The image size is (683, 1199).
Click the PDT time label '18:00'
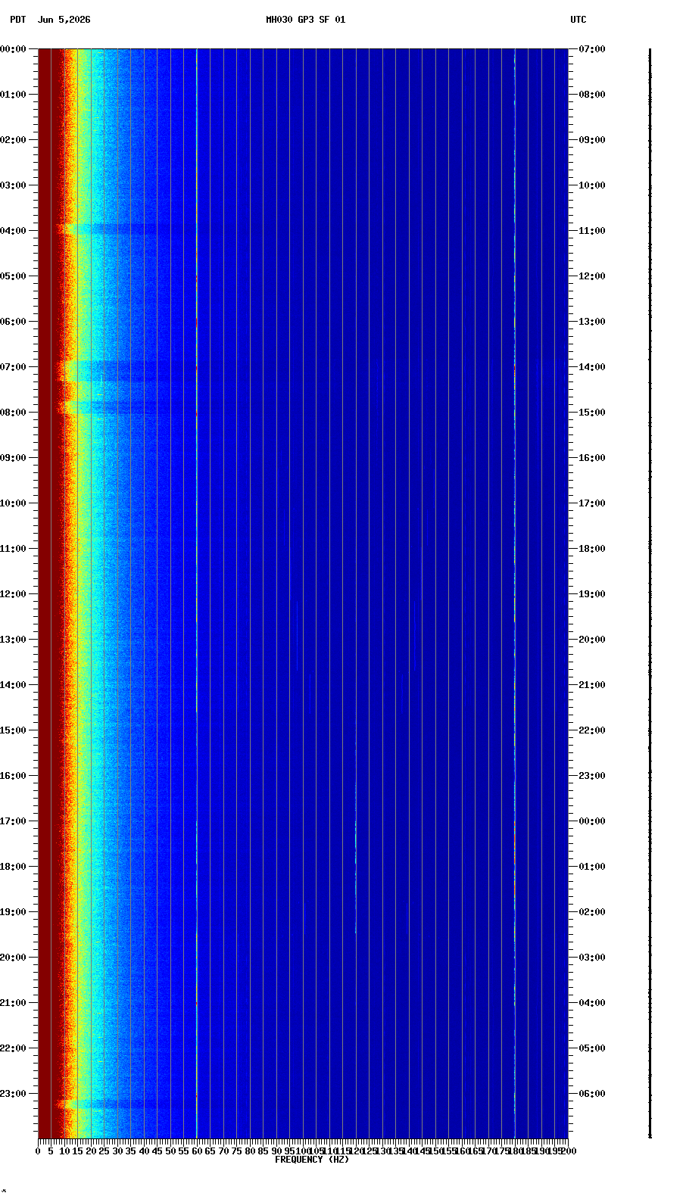click(x=13, y=867)
